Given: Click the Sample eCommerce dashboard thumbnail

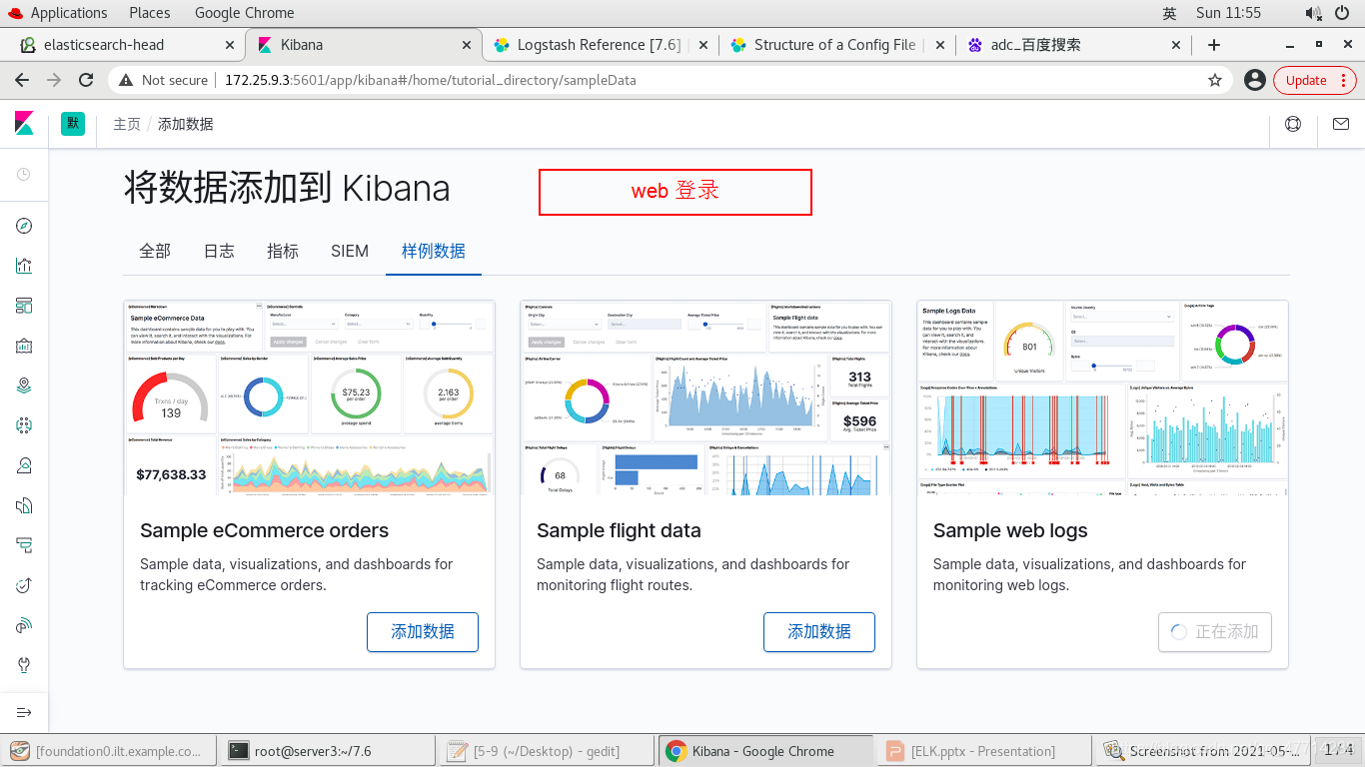Looking at the screenshot, I should click(x=310, y=397).
